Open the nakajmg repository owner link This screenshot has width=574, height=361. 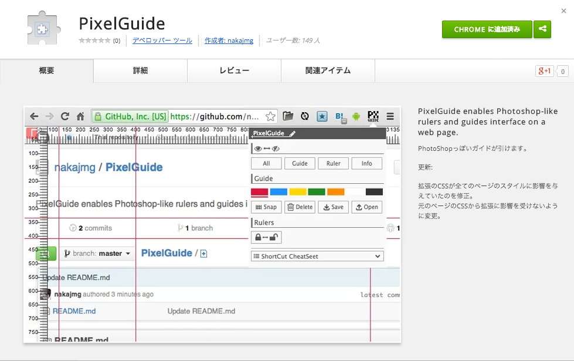click(74, 167)
